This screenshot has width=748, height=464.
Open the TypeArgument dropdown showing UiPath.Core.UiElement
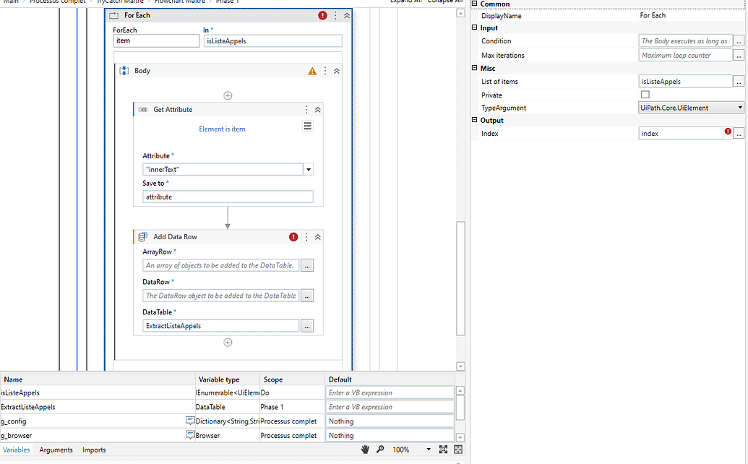pyautogui.click(x=739, y=107)
